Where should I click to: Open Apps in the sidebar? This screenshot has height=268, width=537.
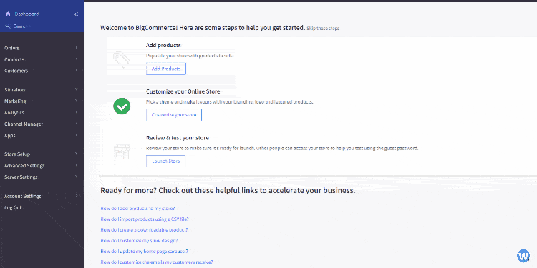pos(9,135)
